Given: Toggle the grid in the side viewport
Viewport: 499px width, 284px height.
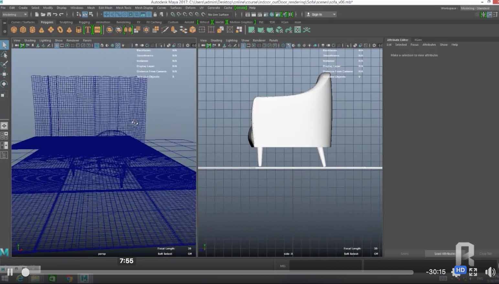Looking at the screenshot, I should click(243, 46).
